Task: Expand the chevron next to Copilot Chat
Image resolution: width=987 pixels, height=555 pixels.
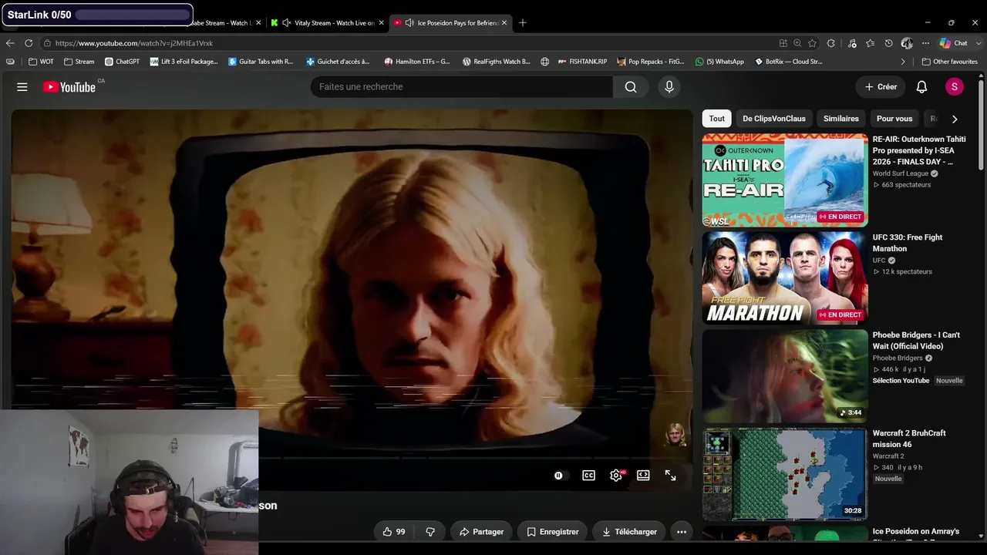Action: coord(977,43)
